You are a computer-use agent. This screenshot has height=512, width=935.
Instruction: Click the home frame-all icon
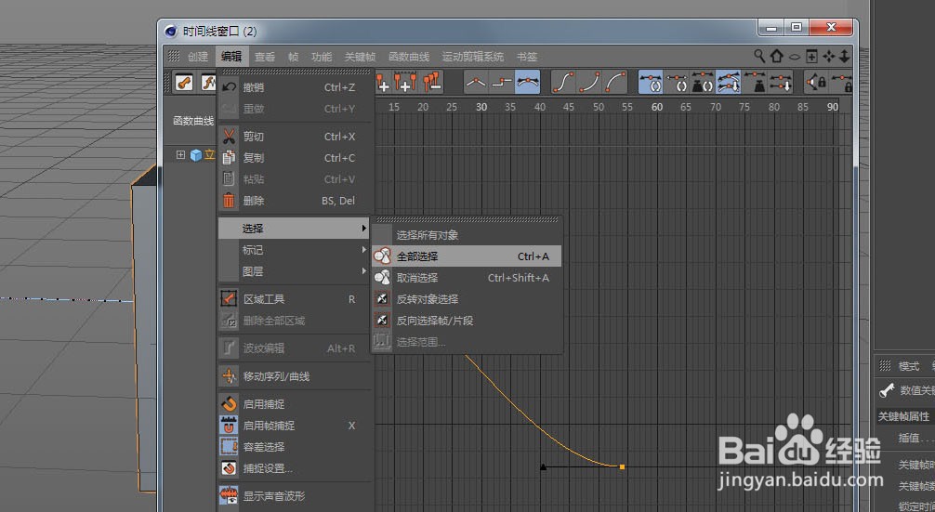tap(776, 56)
